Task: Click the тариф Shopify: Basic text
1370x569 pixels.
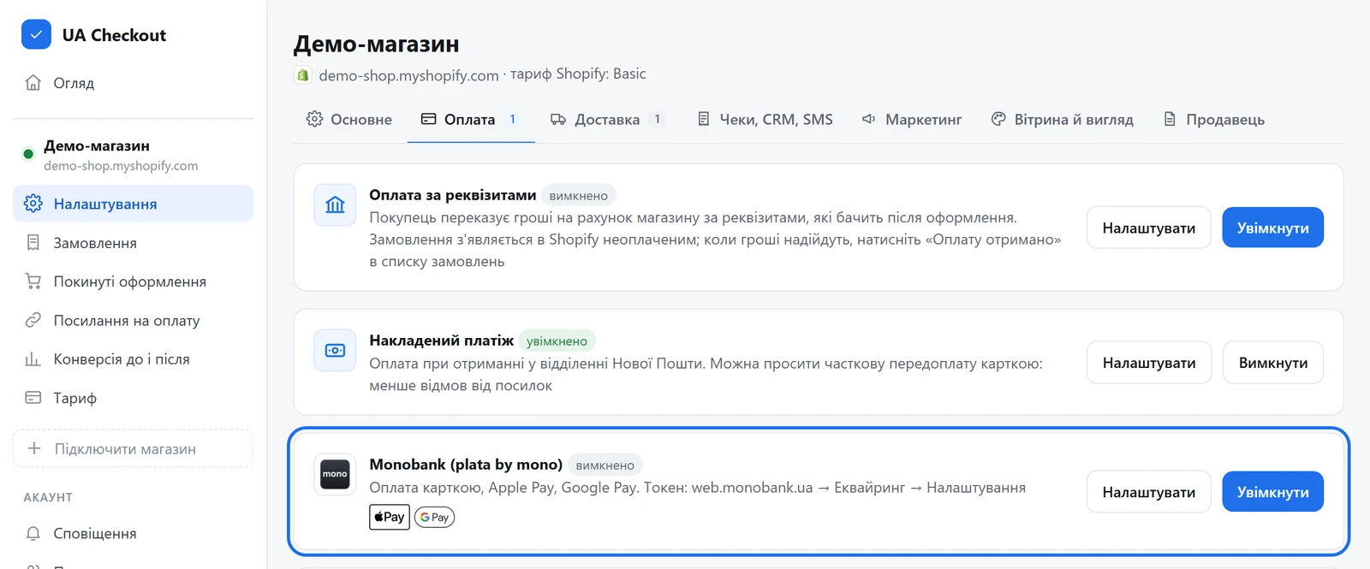Action: 579,74
